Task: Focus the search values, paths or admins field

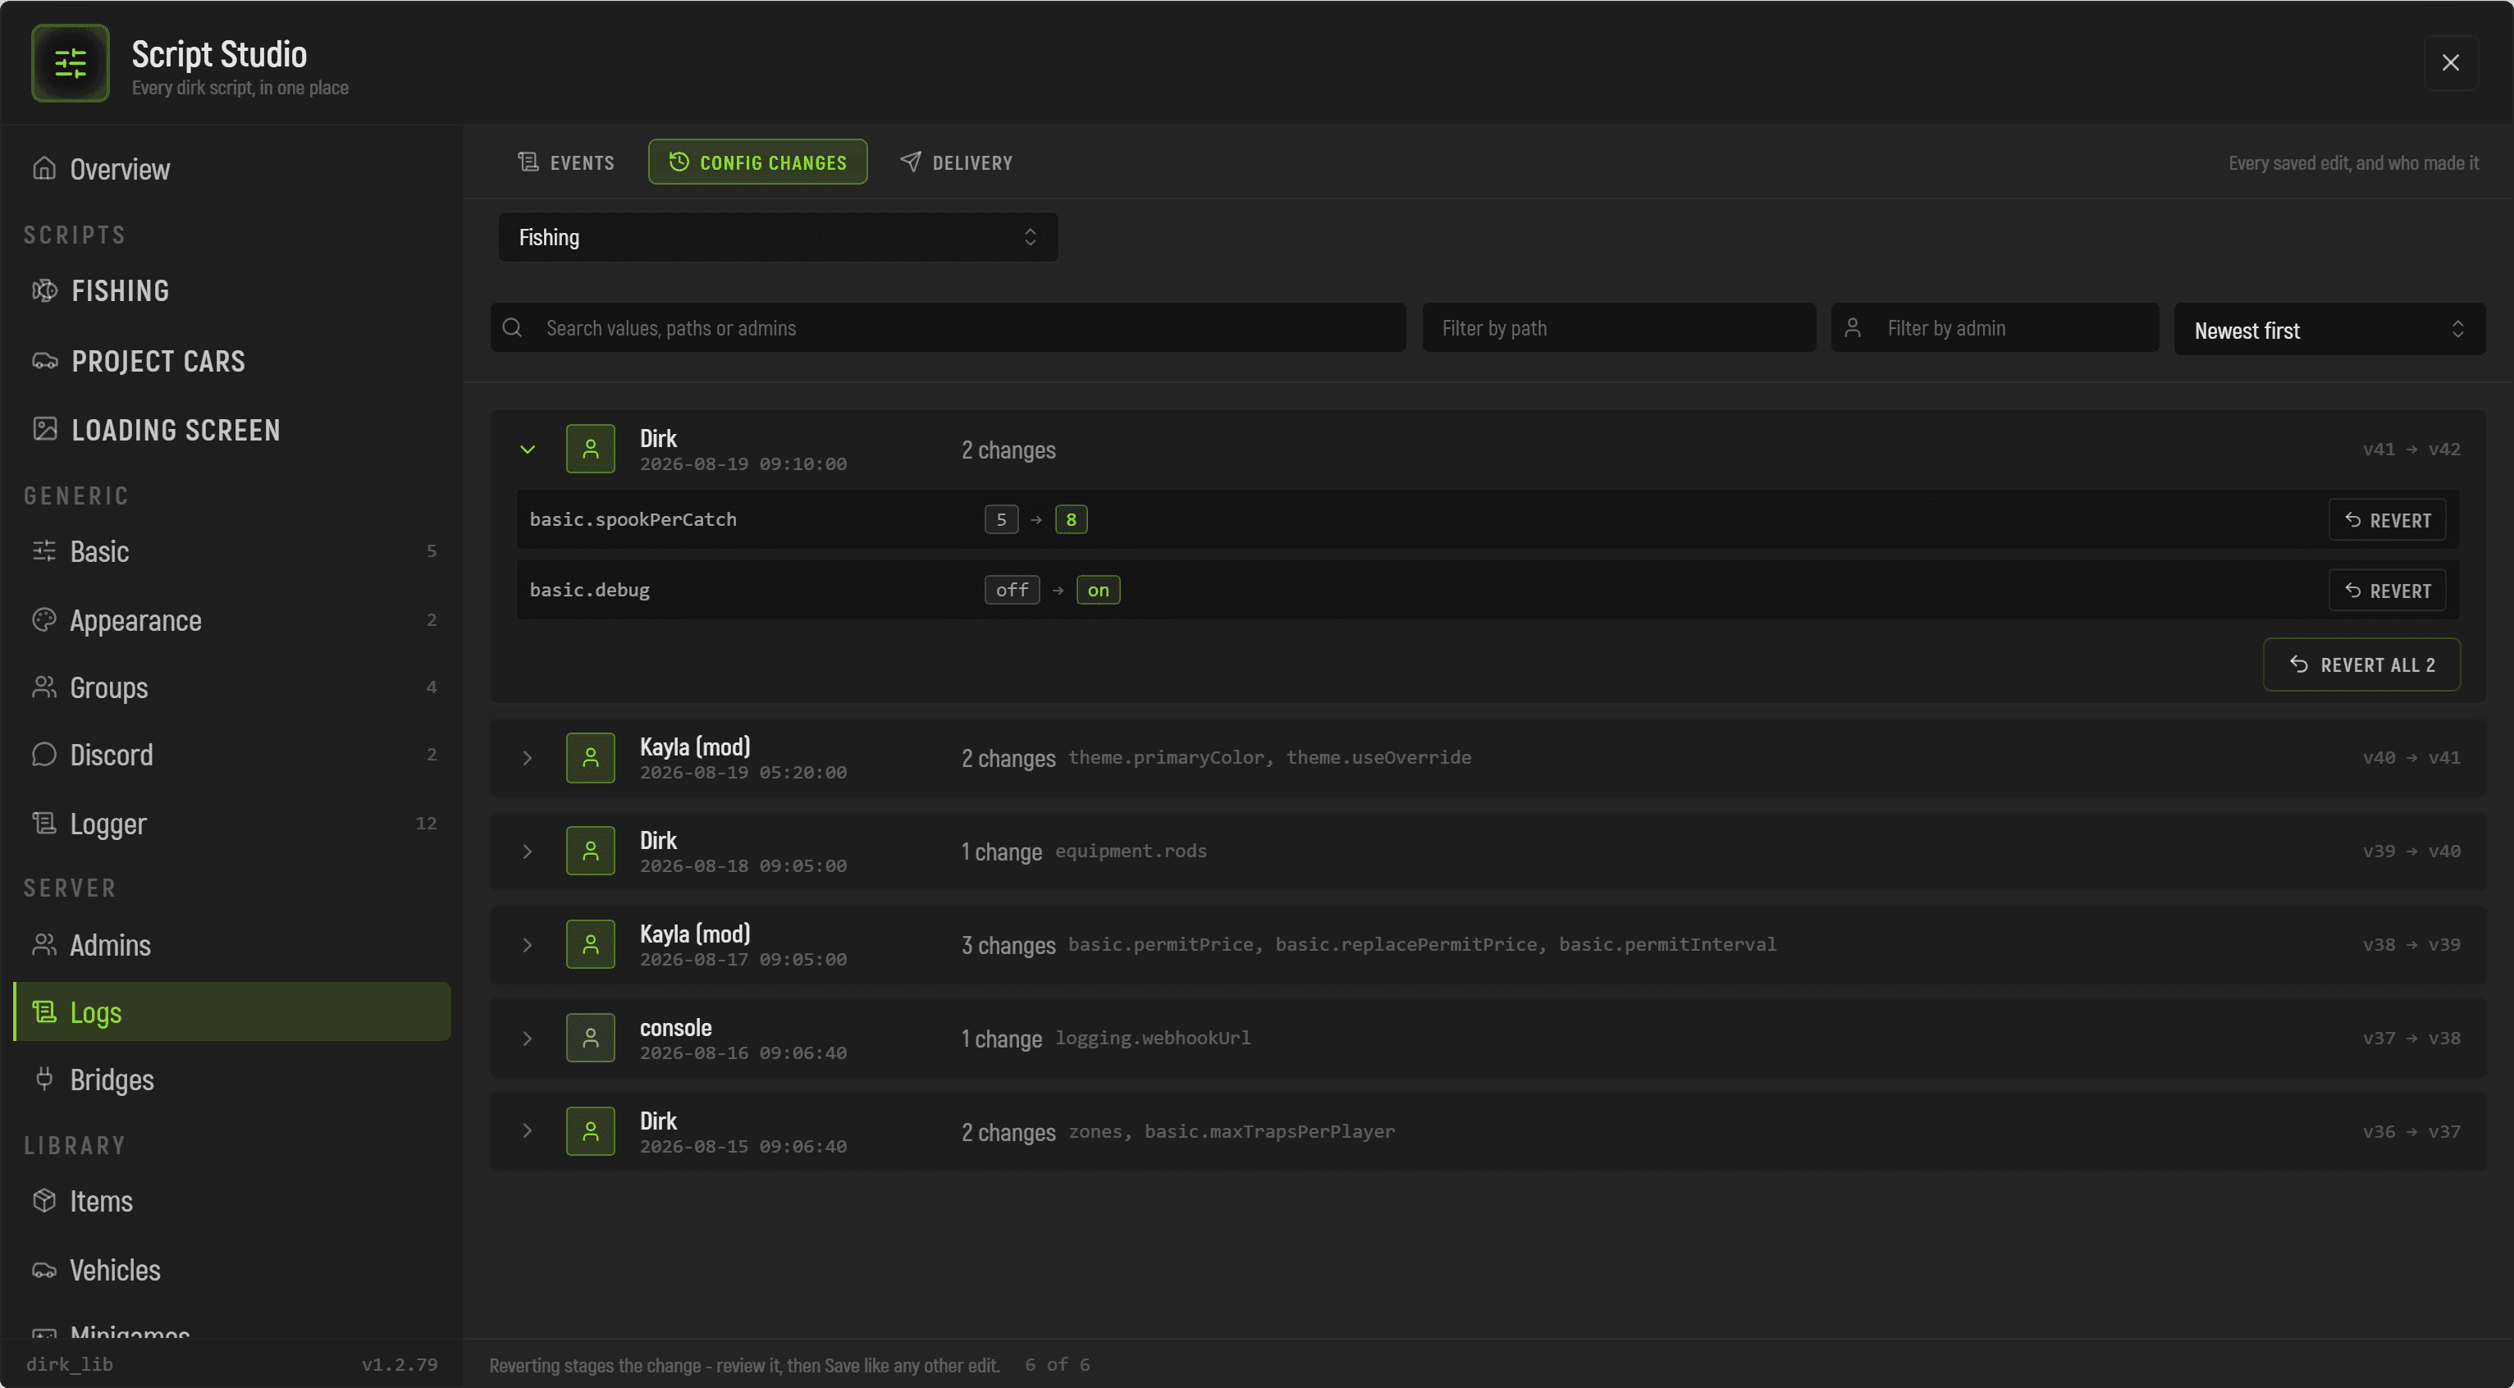Action: (x=948, y=328)
